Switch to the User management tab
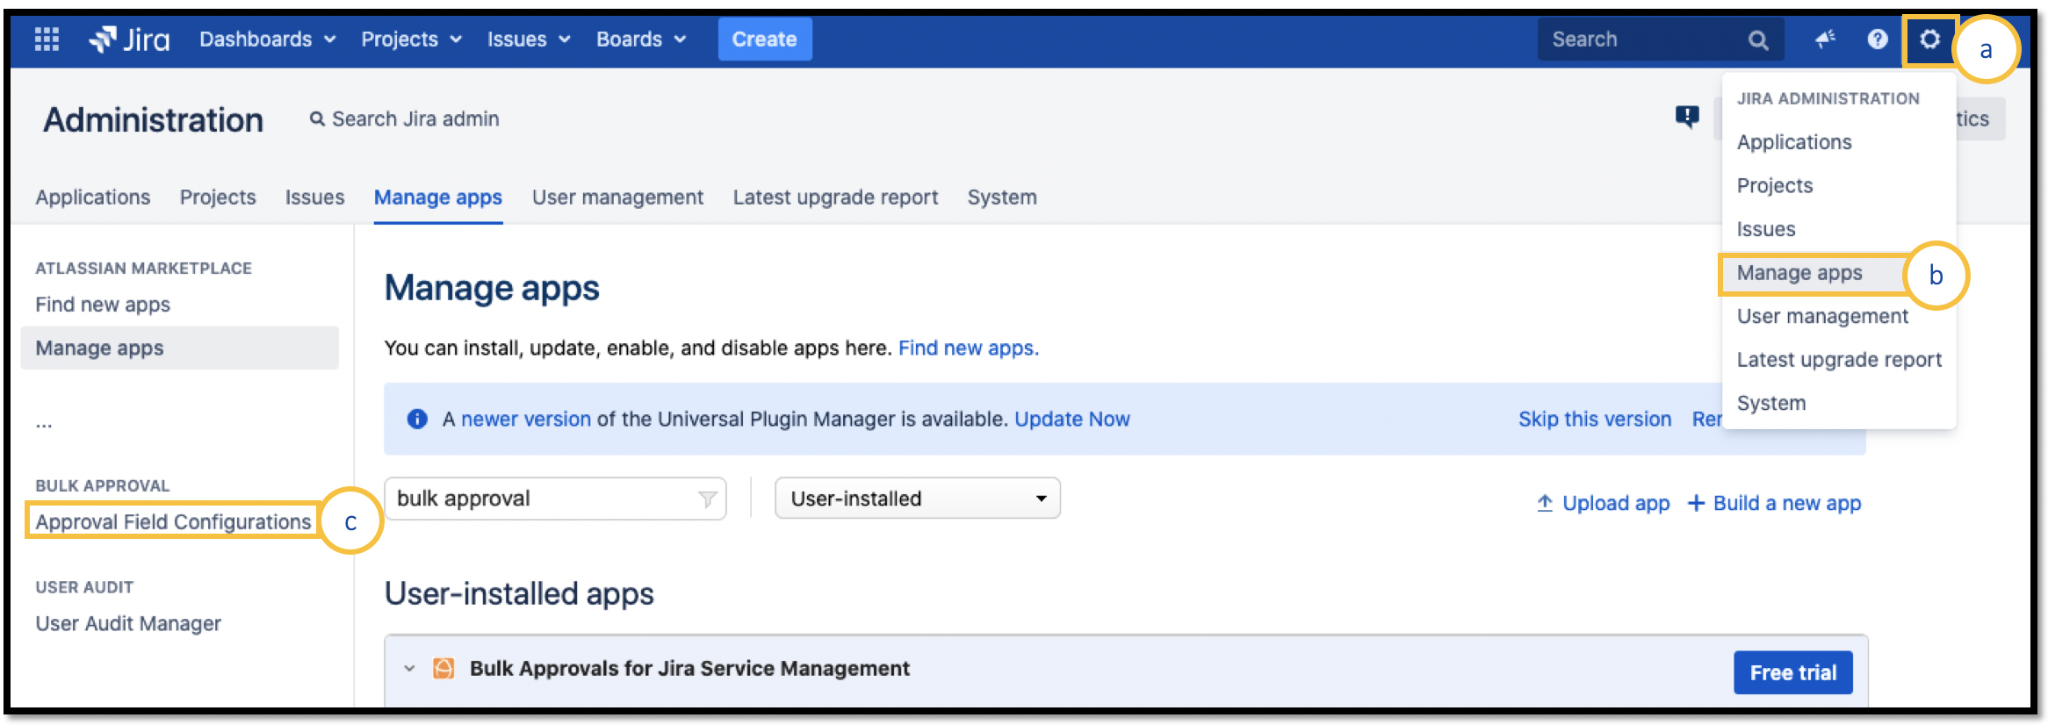 click(x=617, y=197)
